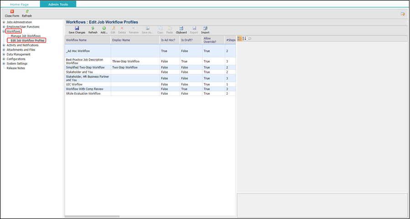Image resolution: width=410 pixels, height=219 pixels.
Task: Click the Rename toolbar icon
Action: pos(134,28)
